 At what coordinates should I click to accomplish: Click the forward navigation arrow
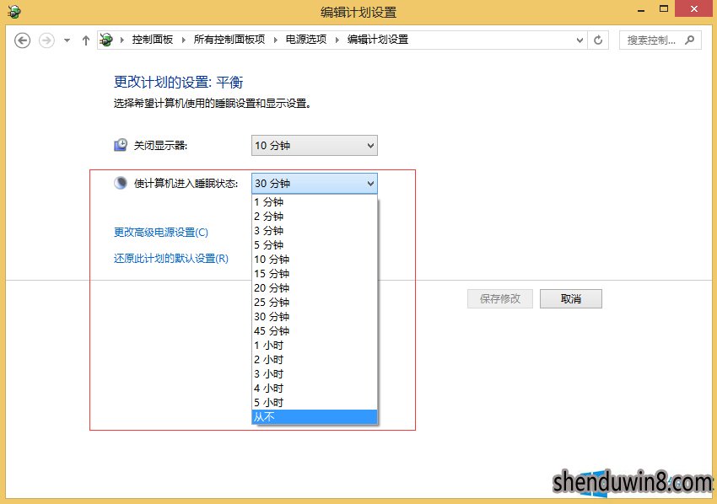tap(46, 40)
